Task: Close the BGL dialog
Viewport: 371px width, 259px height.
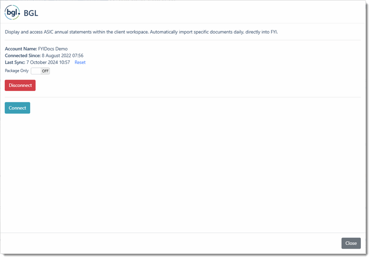Action: 351,243
